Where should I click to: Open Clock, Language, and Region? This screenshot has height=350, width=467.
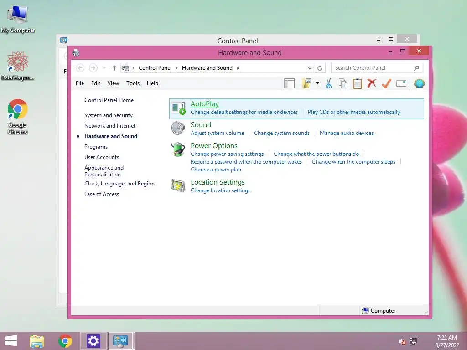tap(119, 184)
